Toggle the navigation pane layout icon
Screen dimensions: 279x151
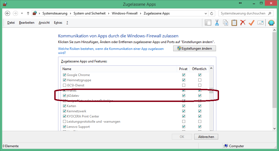[x=208, y=23]
